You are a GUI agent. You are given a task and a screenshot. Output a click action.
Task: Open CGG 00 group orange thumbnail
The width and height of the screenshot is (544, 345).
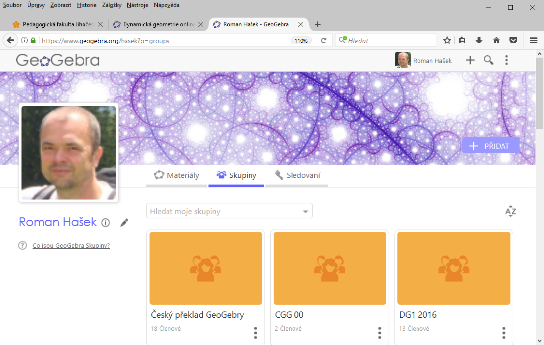(x=330, y=268)
